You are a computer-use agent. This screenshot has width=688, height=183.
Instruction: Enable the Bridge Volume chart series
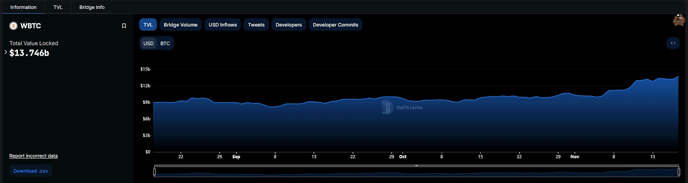(181, 25)
